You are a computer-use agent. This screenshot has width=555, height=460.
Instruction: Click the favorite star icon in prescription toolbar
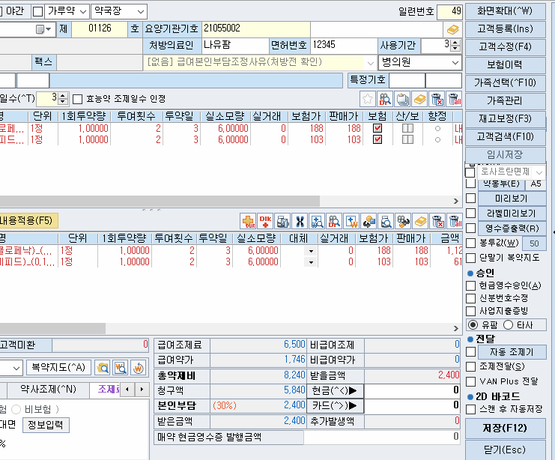pos(368,99)
